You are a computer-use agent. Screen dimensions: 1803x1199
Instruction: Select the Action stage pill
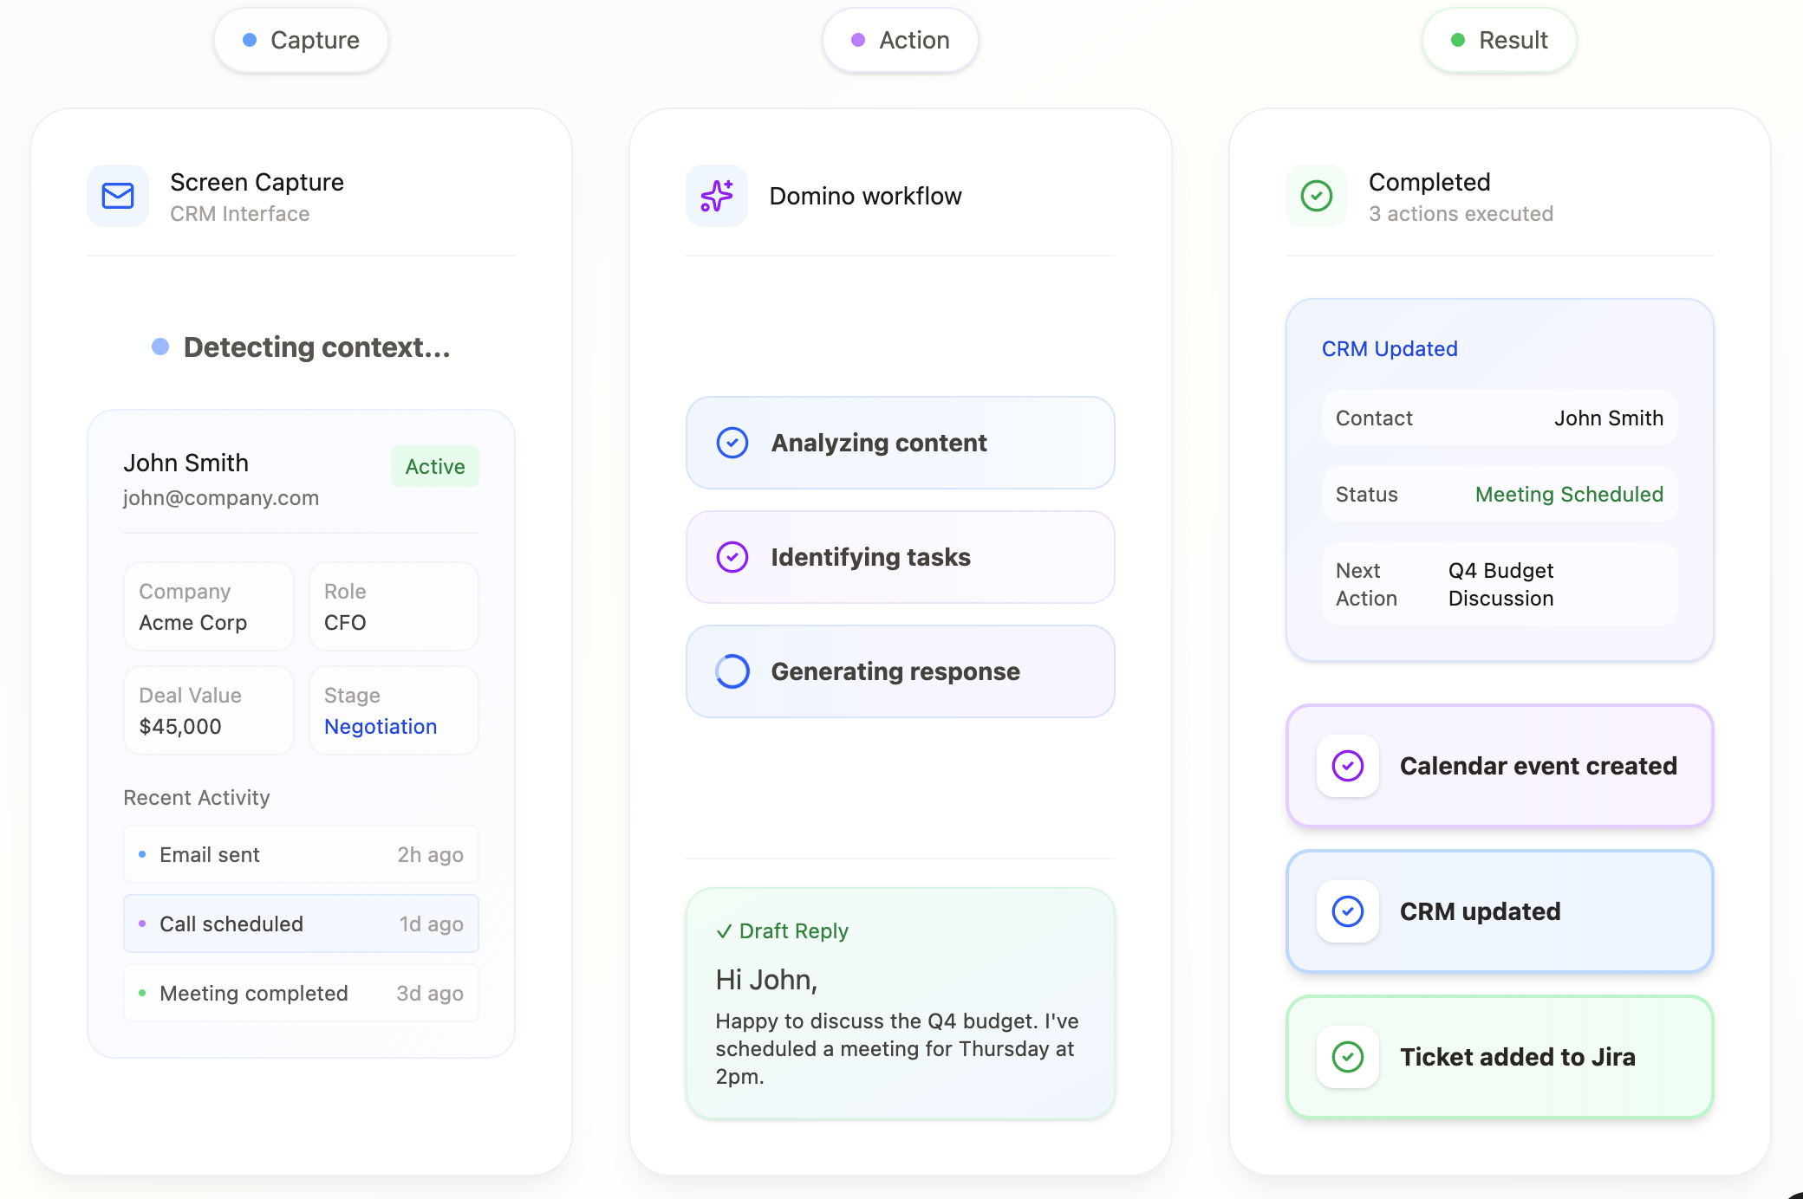(x=901, y=40)
